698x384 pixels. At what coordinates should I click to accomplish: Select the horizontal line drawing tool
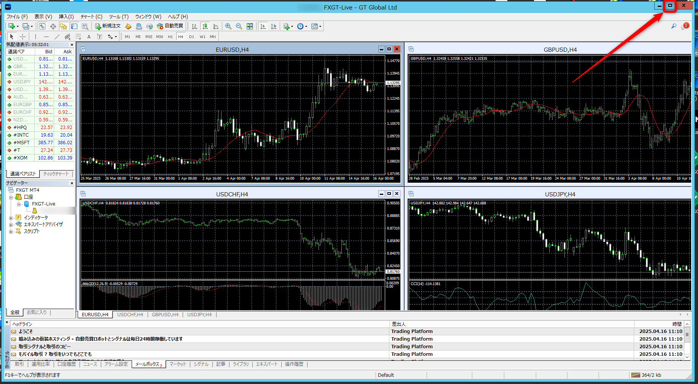tap(46, 37)
